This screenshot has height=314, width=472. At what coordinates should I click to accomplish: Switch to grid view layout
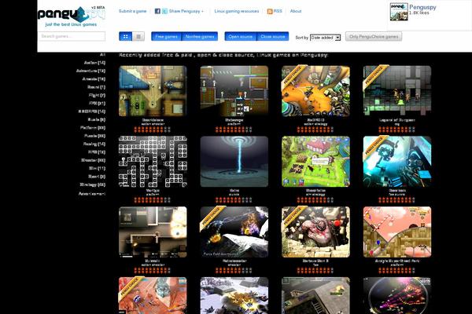click(126, 36)
